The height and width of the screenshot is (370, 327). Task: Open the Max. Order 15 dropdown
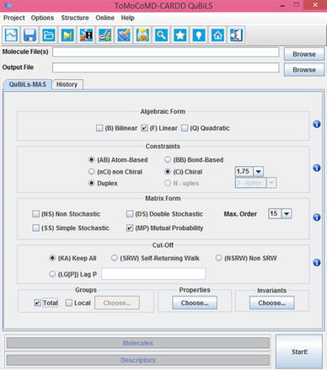coord(287,213)
